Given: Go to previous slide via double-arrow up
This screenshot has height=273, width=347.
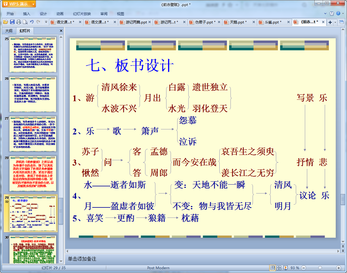Looking at the screenshot, I should [x=343, y=246].
